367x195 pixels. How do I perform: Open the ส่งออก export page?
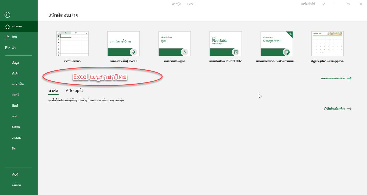(16, 127)
